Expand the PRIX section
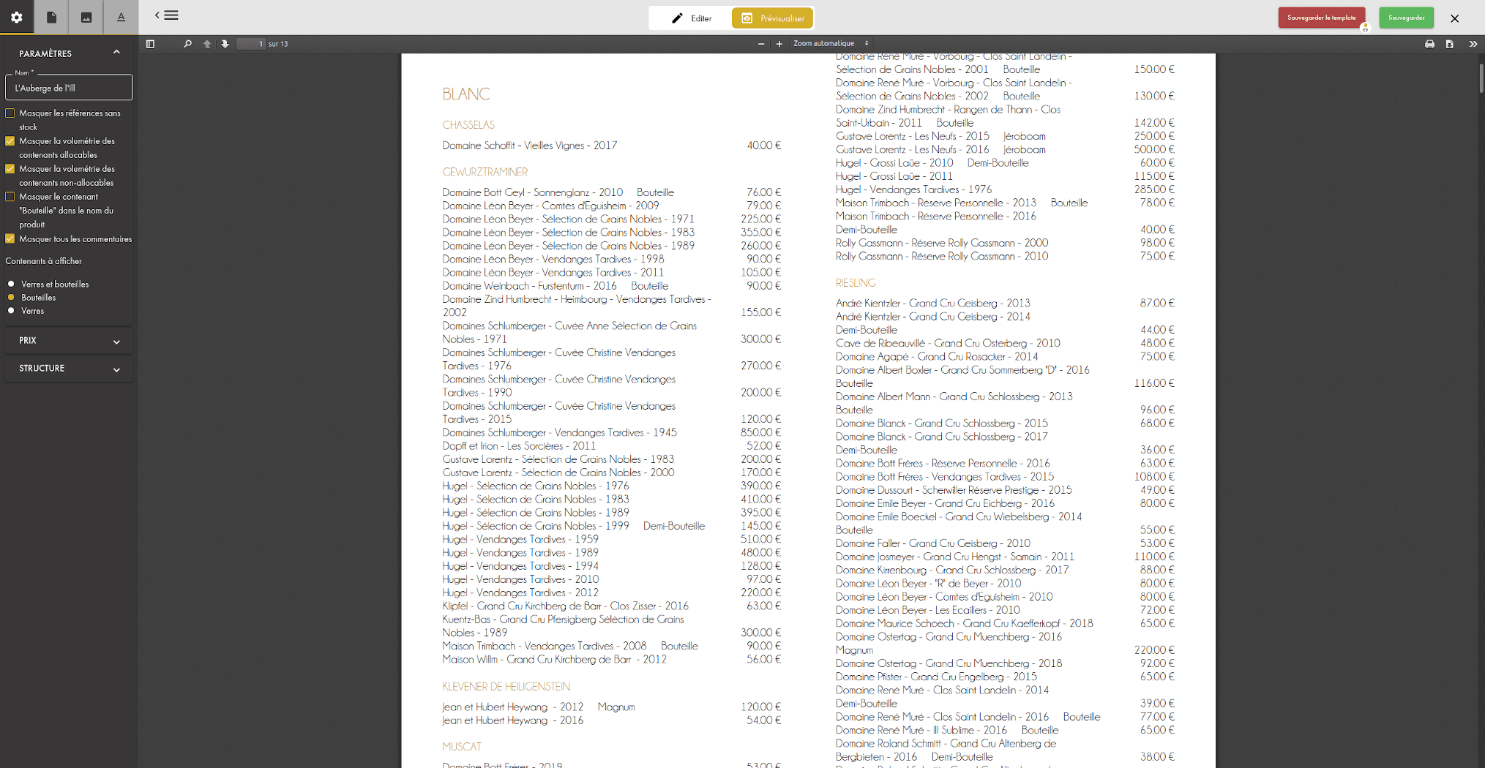 click(69, 341)
